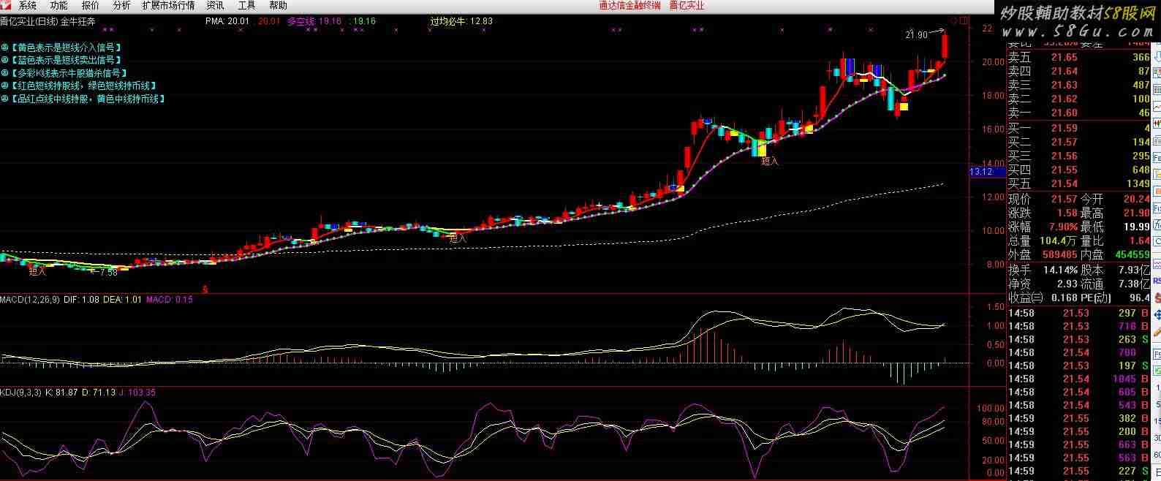Screen dimensions: 1161x481
Task: Click the 晋亿实业(日线) chart title
Action: (x=29, y=22)
